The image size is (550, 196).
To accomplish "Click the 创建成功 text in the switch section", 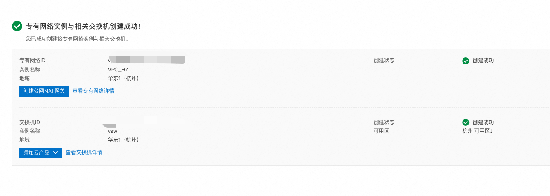I will point(483,122).
